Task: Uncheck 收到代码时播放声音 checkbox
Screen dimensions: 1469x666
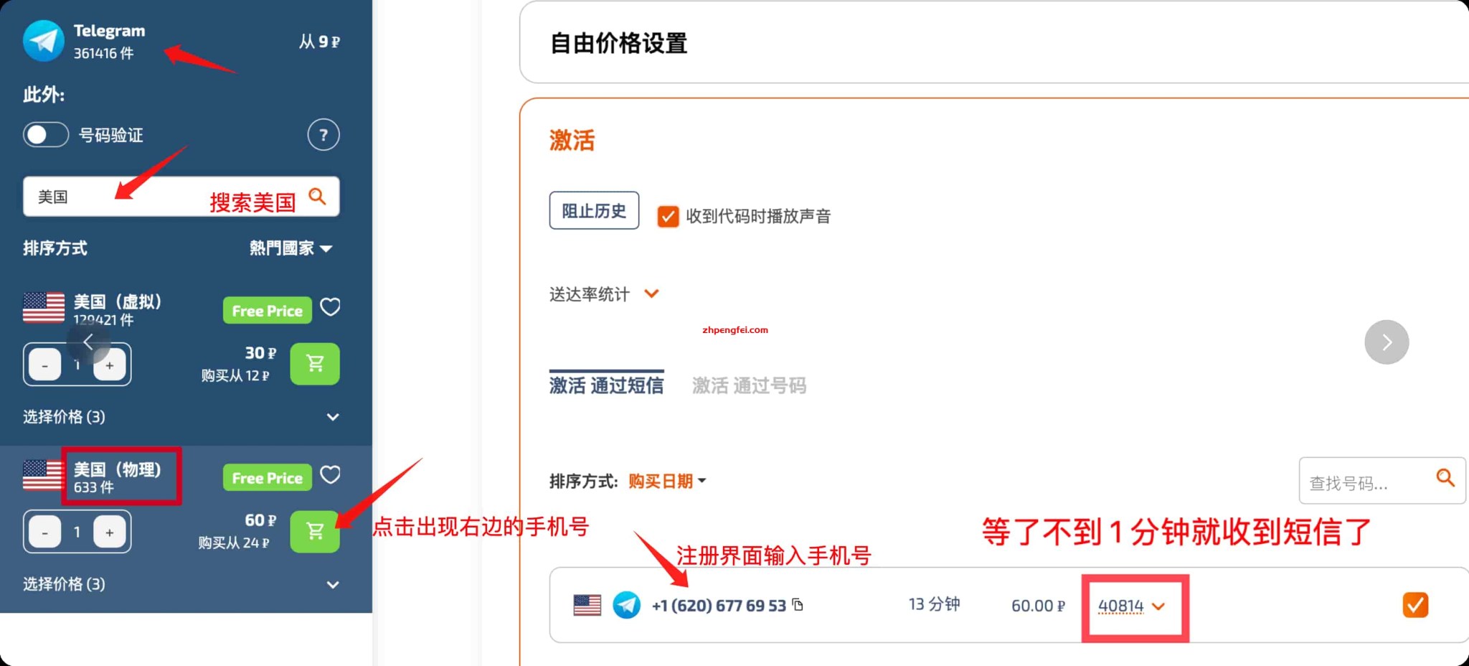Action: coord(668,216)
